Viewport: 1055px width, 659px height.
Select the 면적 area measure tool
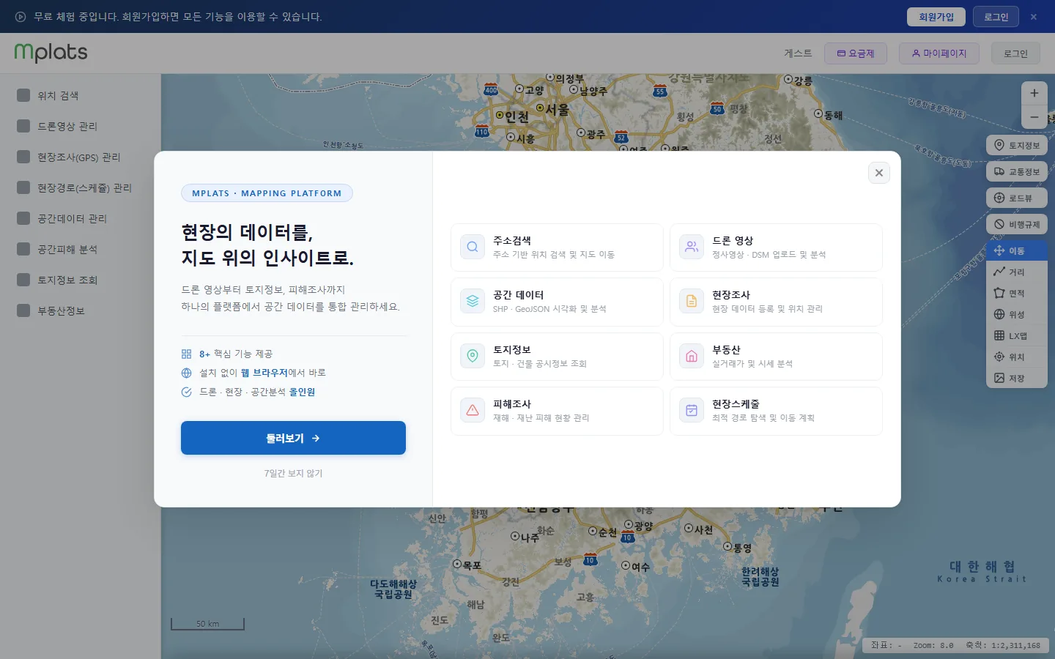tap(1016, 293)
